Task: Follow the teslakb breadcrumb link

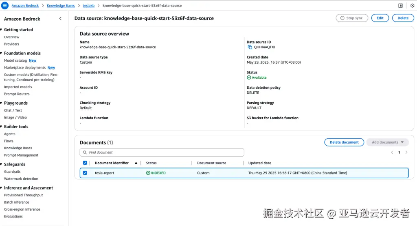Action: (x=88, y=6)
